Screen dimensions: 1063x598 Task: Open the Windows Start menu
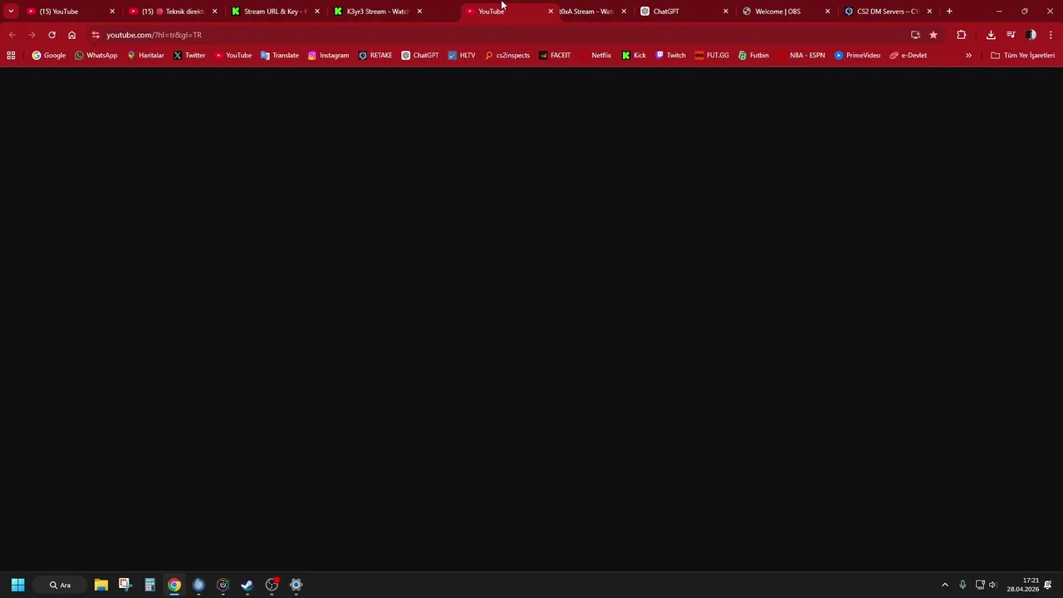tap(17, 585)
